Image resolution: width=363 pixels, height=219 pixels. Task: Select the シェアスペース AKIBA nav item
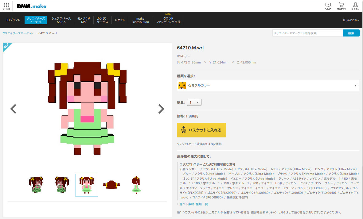click(x=61, y=20)
